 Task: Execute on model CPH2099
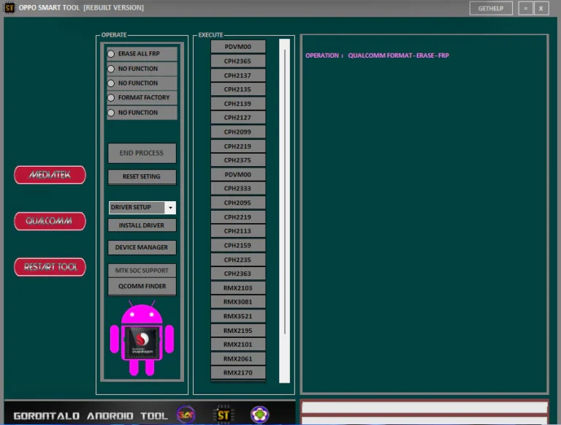[x=238, y=132]
